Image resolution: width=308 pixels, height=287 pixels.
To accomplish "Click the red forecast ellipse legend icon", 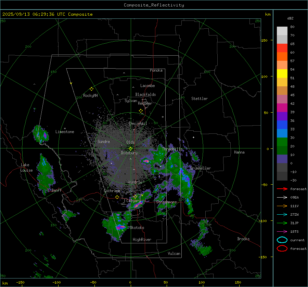I will point(282,248).
